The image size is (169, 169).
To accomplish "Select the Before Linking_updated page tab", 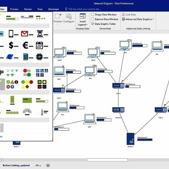I will pyautogui.click(x=16, y=165).
